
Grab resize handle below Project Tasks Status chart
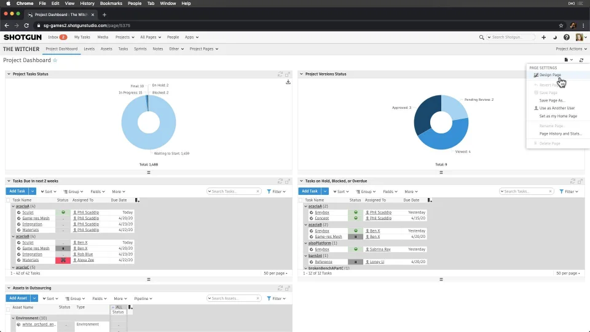[149, 172]
